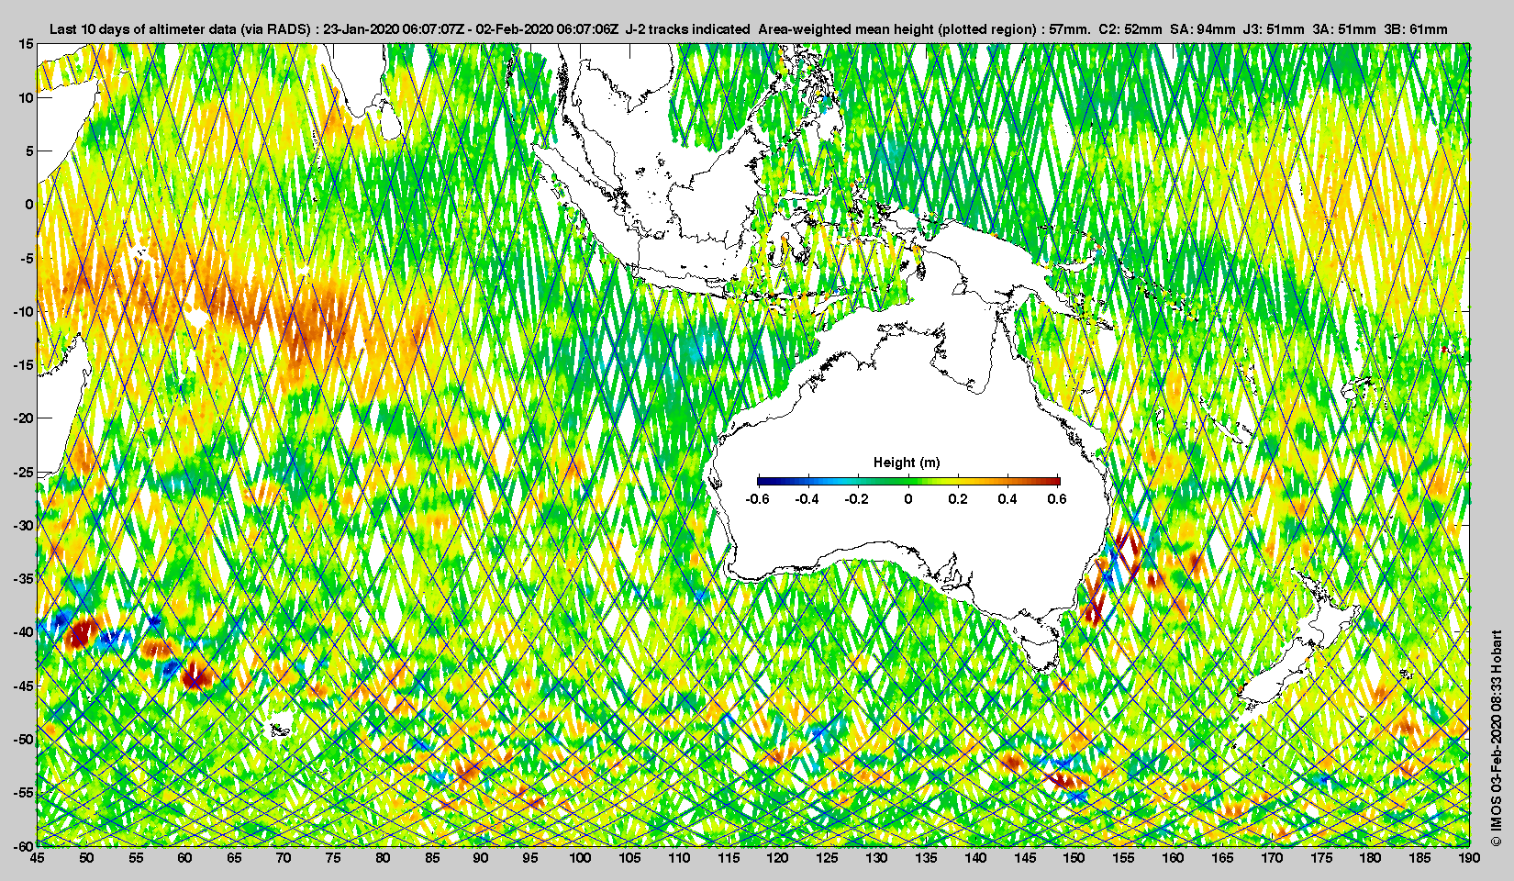Screen dimensions: 1514x881
Task: Click the "3B: 61mm" value in the title
Action: [1416, 29]
